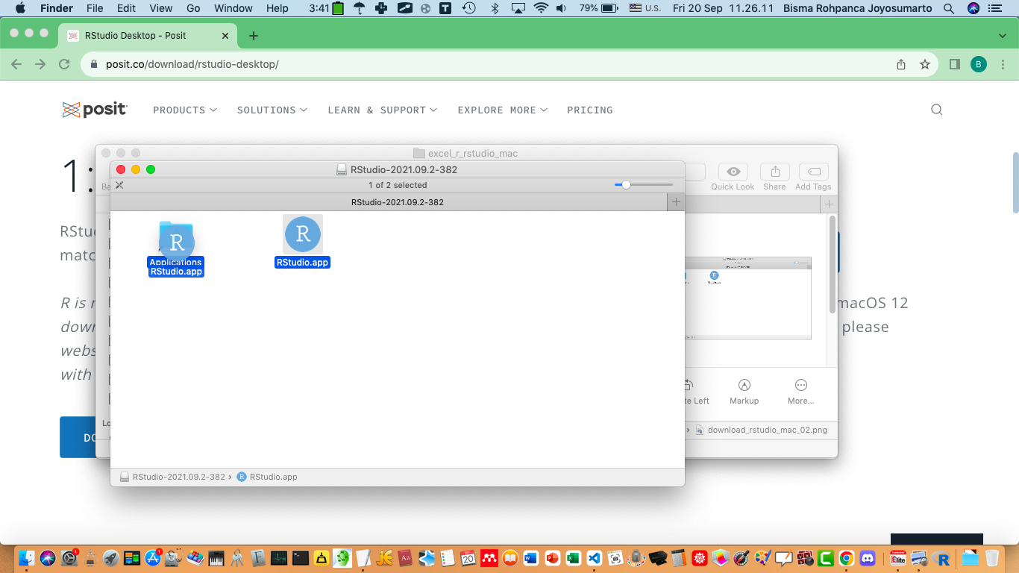Open the PRICING link

(590, 110)
